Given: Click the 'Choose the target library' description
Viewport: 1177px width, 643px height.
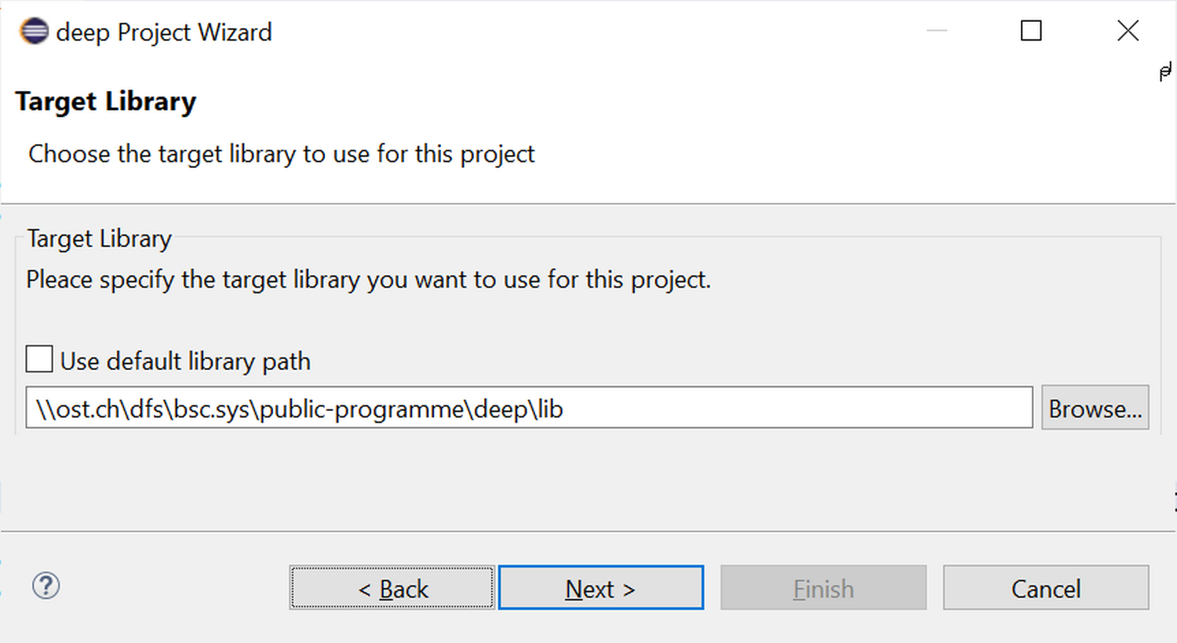Looking at the screenshot, I should 281,154.
